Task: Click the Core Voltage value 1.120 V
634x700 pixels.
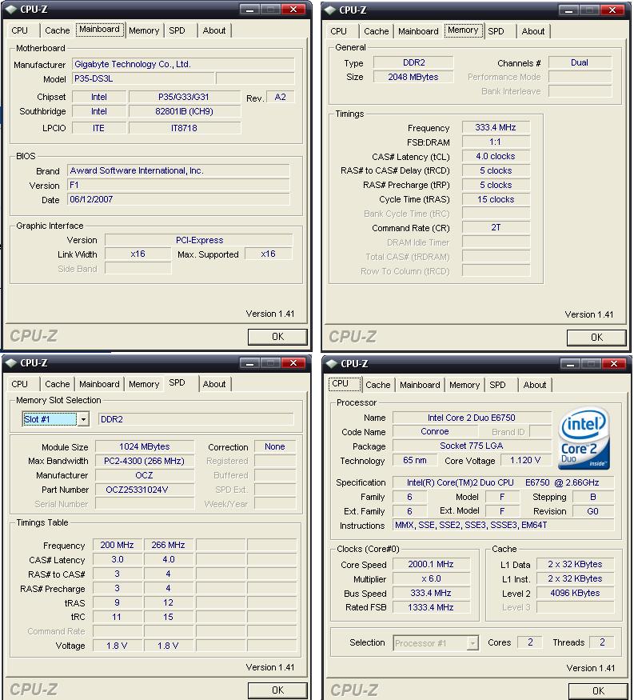Action: point(525,460)
